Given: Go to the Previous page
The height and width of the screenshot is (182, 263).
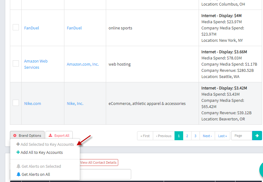Looking at the screenshot, I should 164,136.
